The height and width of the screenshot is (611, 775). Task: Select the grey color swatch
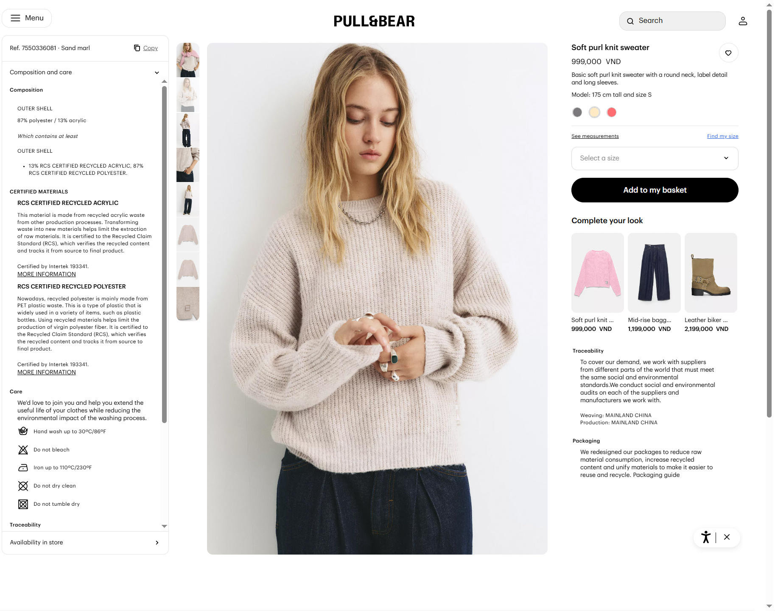coord(577,112)
